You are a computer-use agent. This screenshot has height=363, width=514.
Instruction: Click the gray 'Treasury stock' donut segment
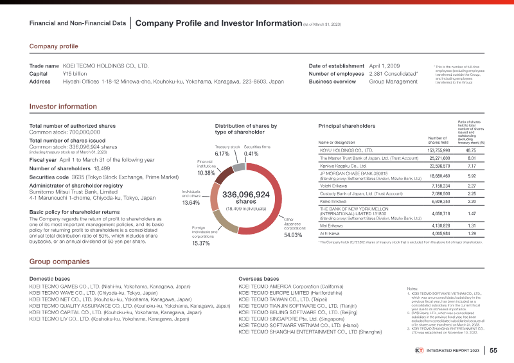point(238,167)
